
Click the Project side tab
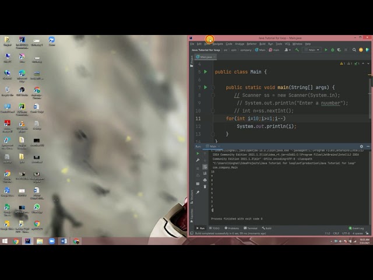(192, 61)
